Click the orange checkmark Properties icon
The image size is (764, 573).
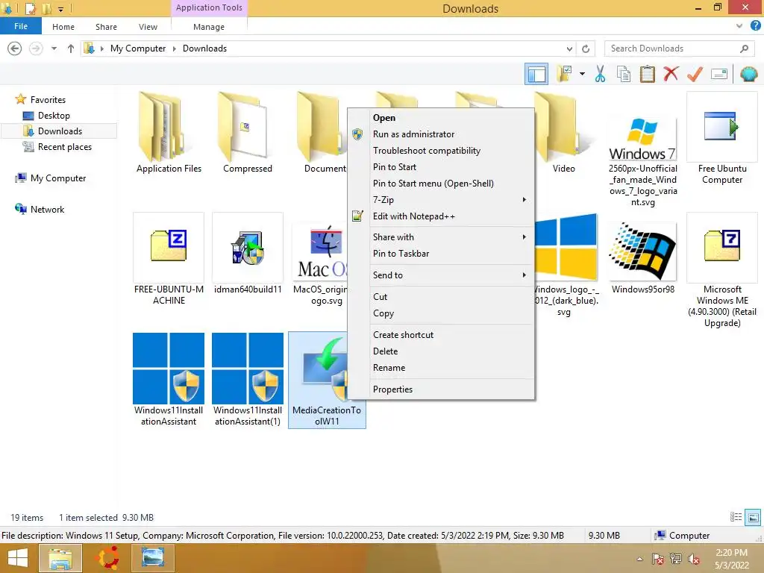695,74
